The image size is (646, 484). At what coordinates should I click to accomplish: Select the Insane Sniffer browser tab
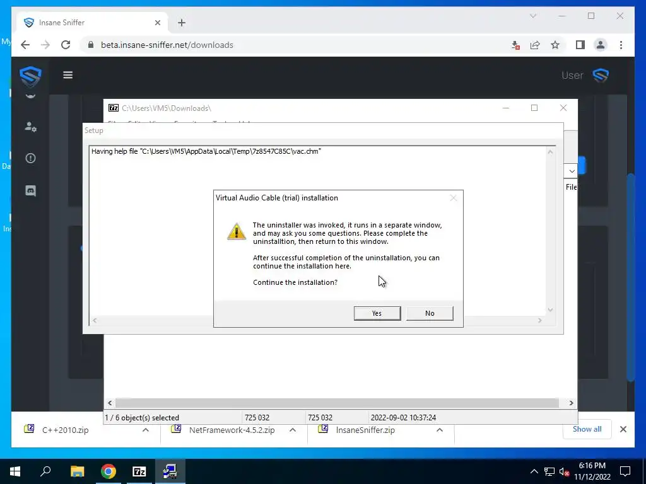pos(93,23)
